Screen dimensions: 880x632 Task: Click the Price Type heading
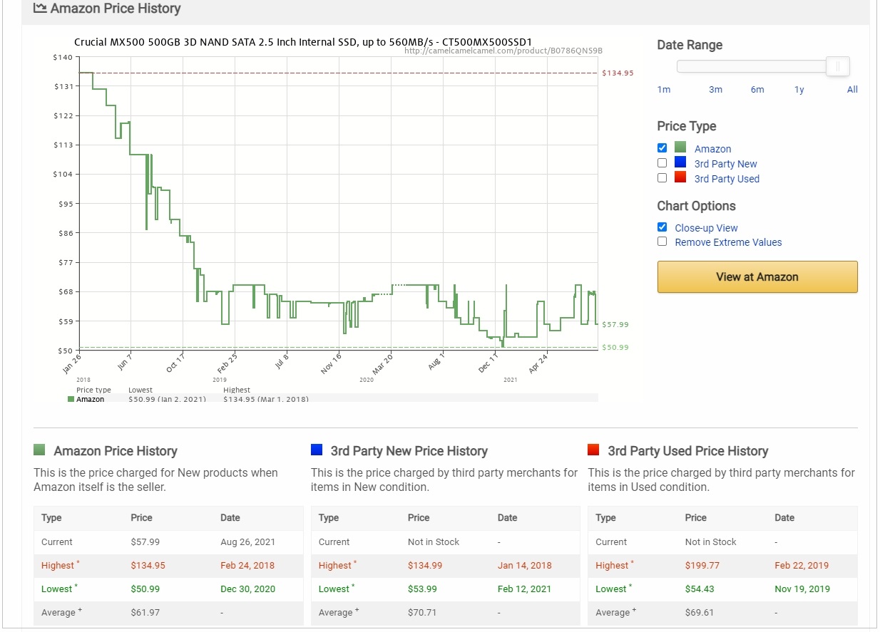tap(687, 126)
